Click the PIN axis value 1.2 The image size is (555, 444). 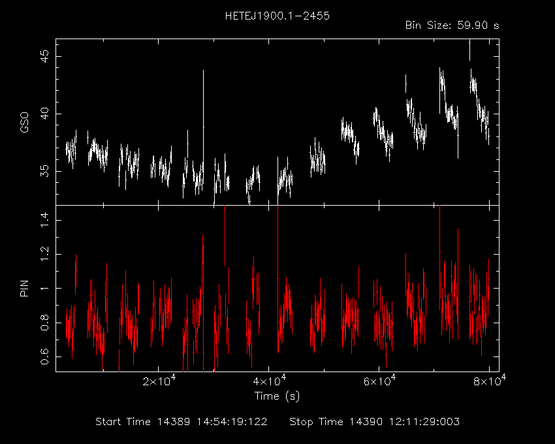[45, 254]
